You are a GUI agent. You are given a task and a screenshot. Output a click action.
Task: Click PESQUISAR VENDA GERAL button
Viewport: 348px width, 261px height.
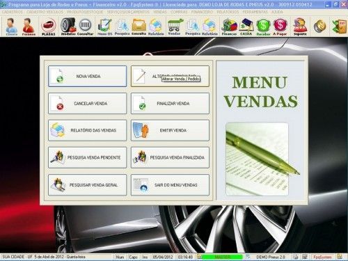(x=88, y=185)
